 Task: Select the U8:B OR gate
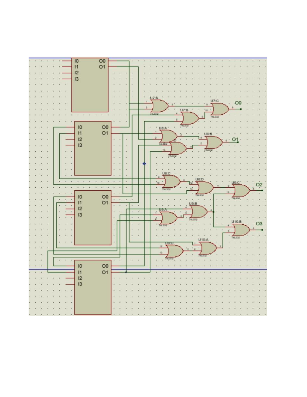click(214, 143)
